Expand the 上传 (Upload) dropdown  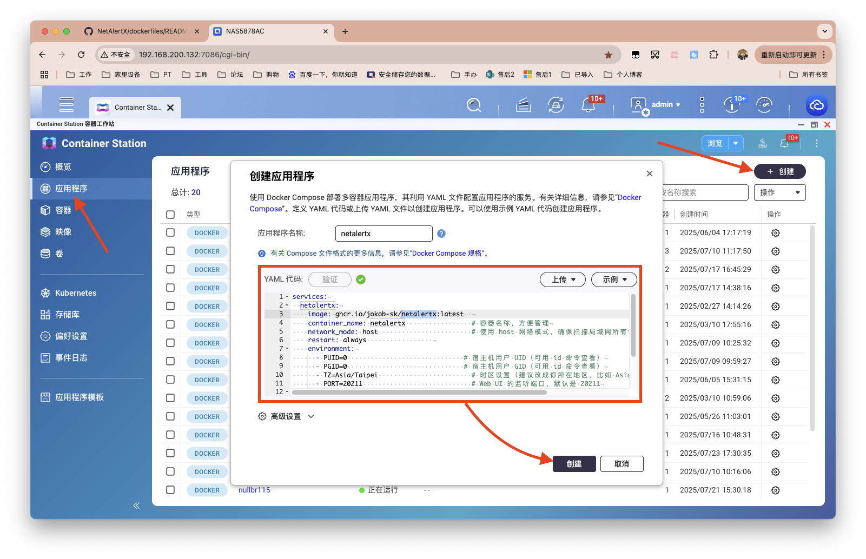point(562,279)
